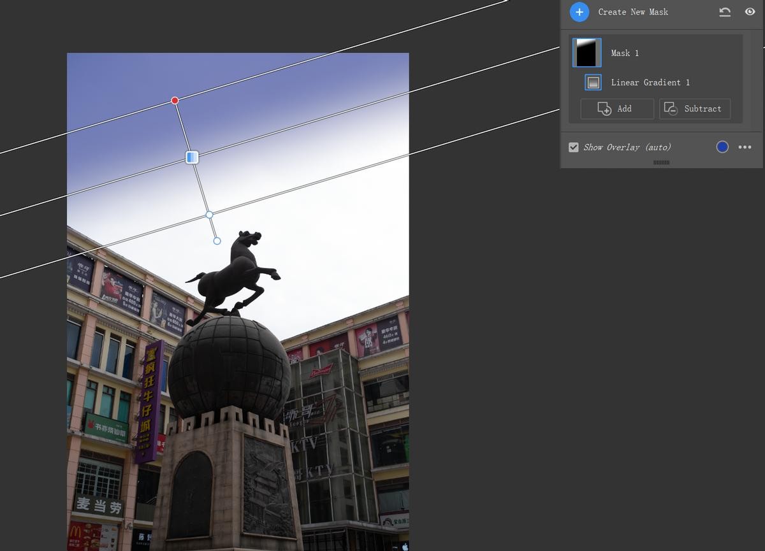The width and height of the screenshot is (765, 551).
Task: Uncheck the Show Overlay checkbox
Action: [574, 147]
